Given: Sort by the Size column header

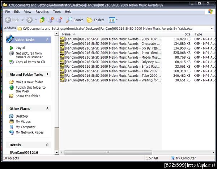Looking at the screenshot, I should coord(177,34).
